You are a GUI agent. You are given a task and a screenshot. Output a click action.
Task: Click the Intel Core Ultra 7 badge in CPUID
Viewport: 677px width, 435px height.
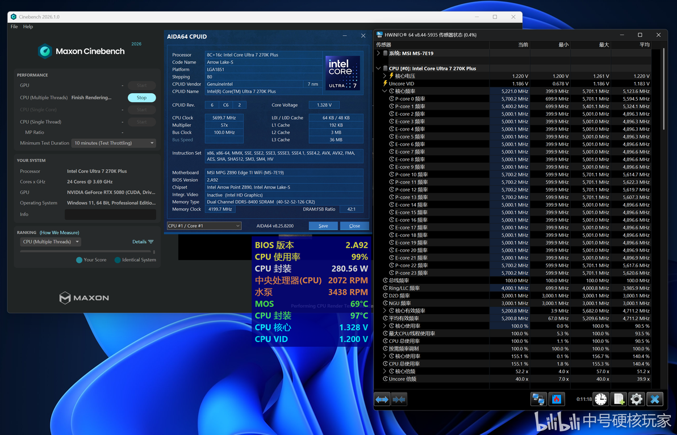342,73
